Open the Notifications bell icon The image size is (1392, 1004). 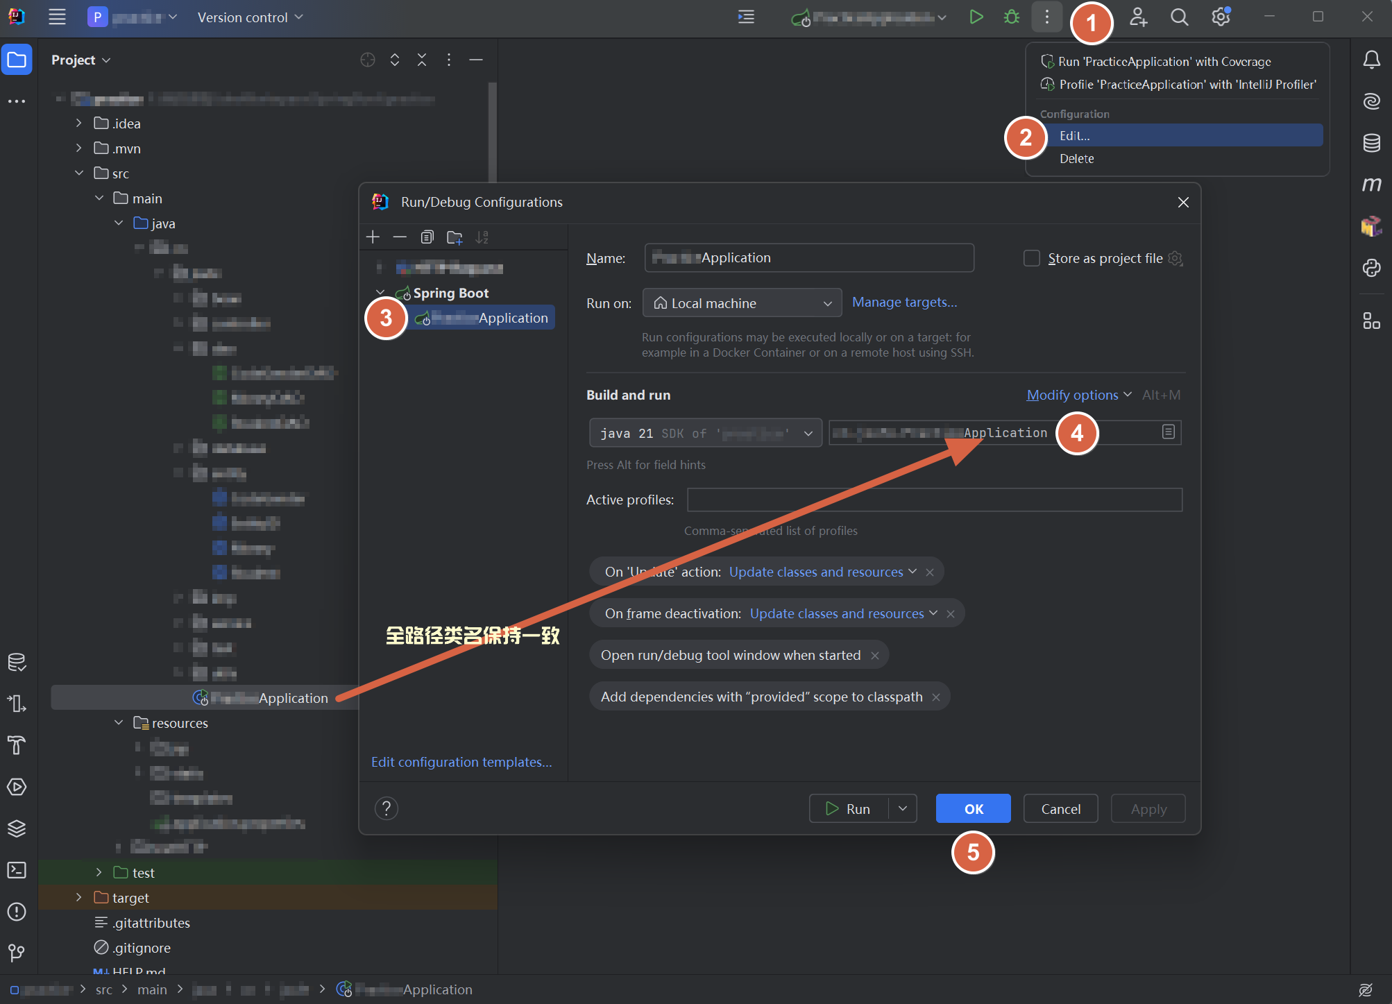(x=1371, y=60)
